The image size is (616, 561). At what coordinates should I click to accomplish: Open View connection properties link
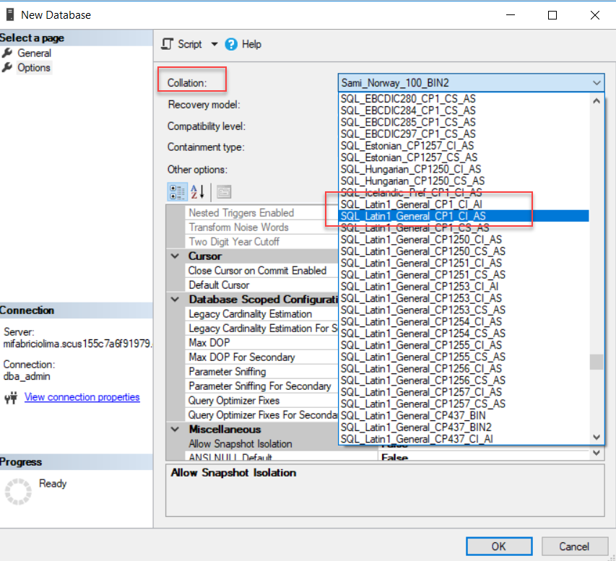point(82,397)
